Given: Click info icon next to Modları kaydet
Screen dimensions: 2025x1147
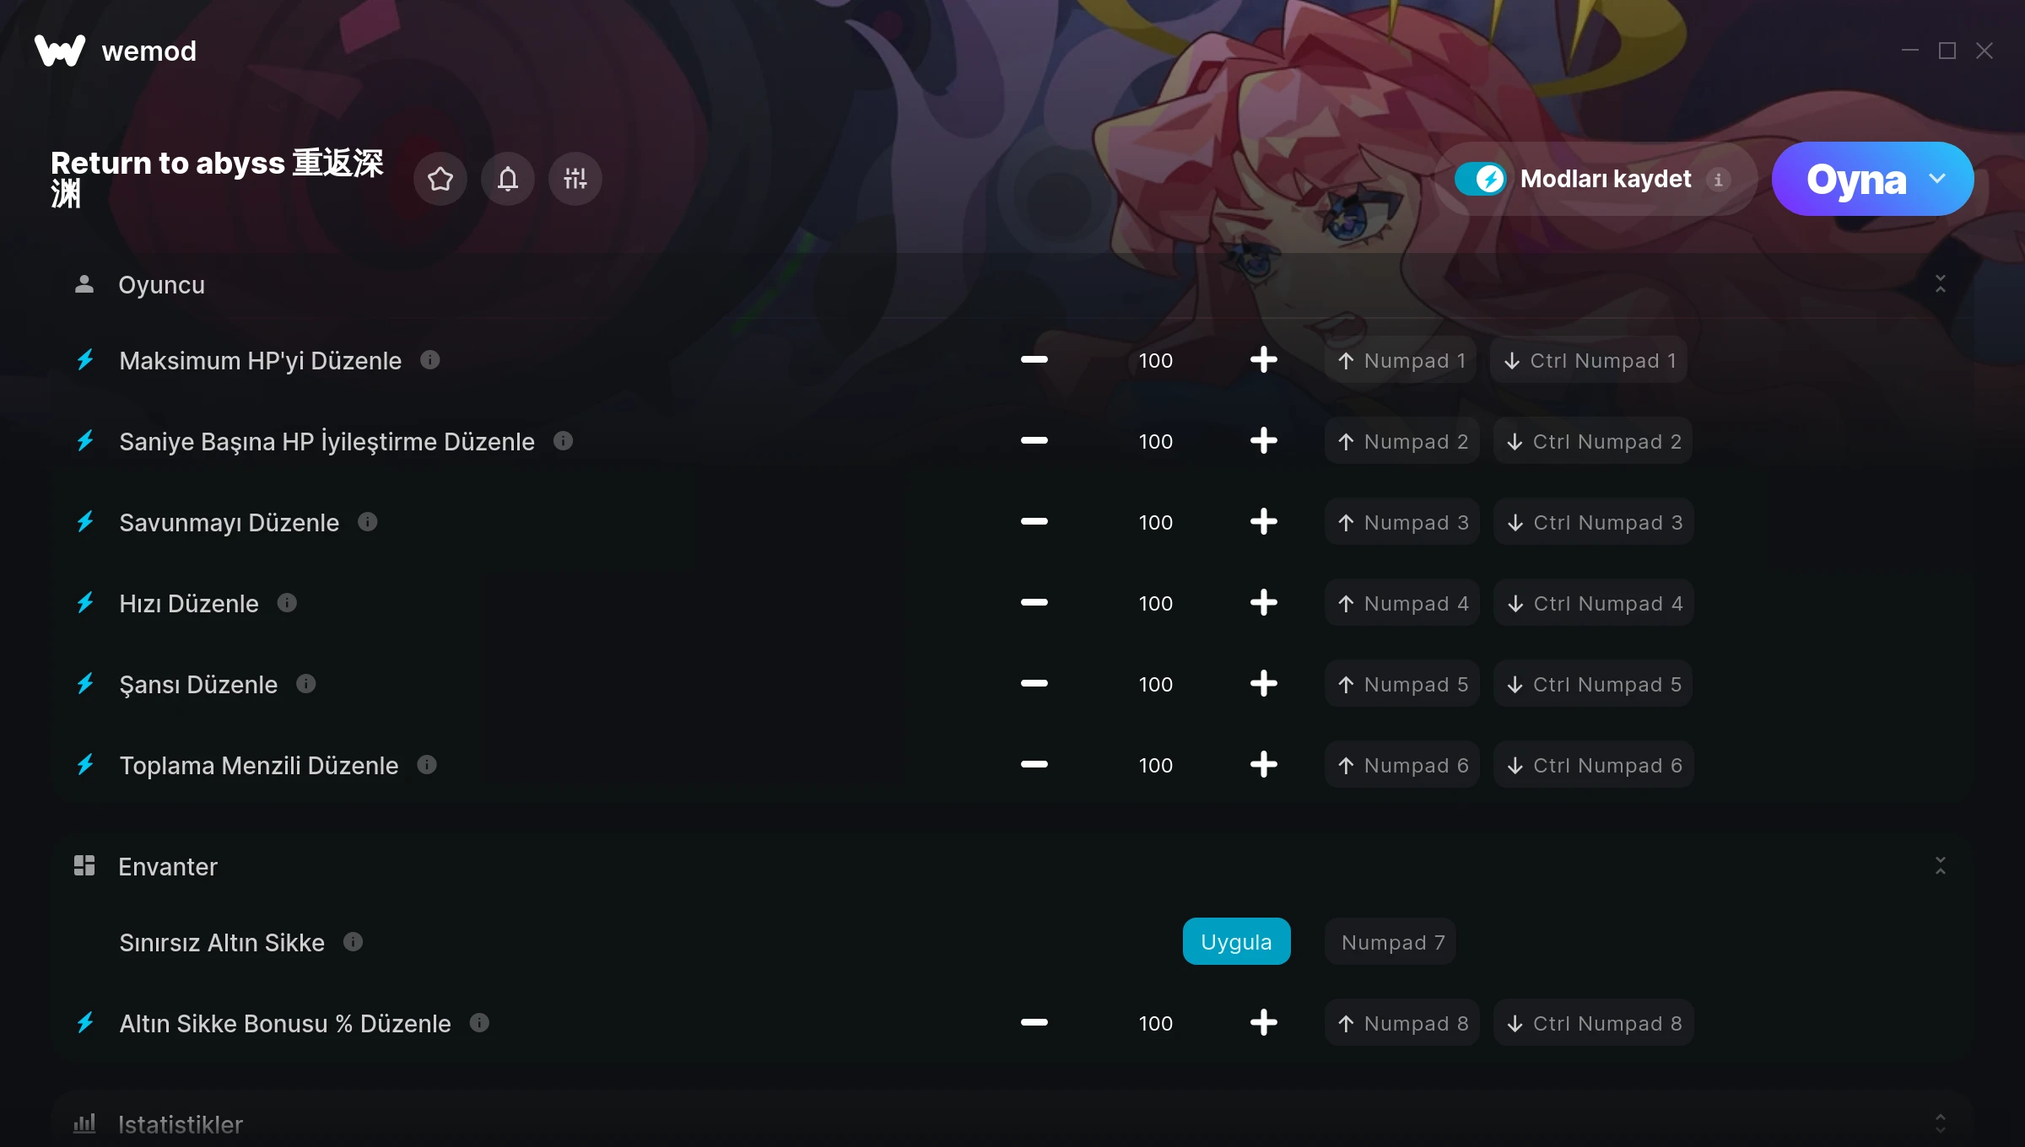Looking at the screenshot, I should click(1718, 179).
